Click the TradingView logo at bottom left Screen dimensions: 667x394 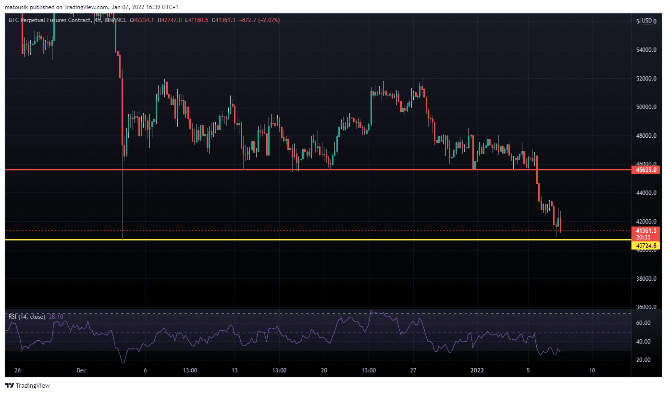pyautogui.click(x=27, y=385)
